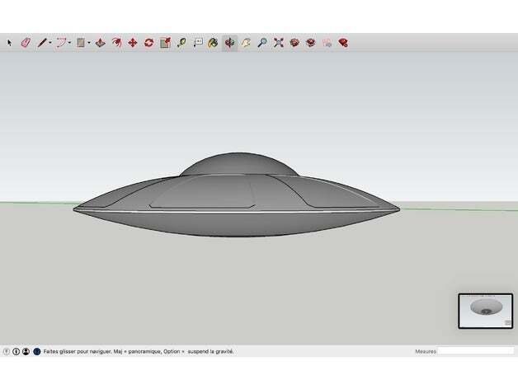
Task: Activate the Tape Measure tool
Action: [181, 42]
